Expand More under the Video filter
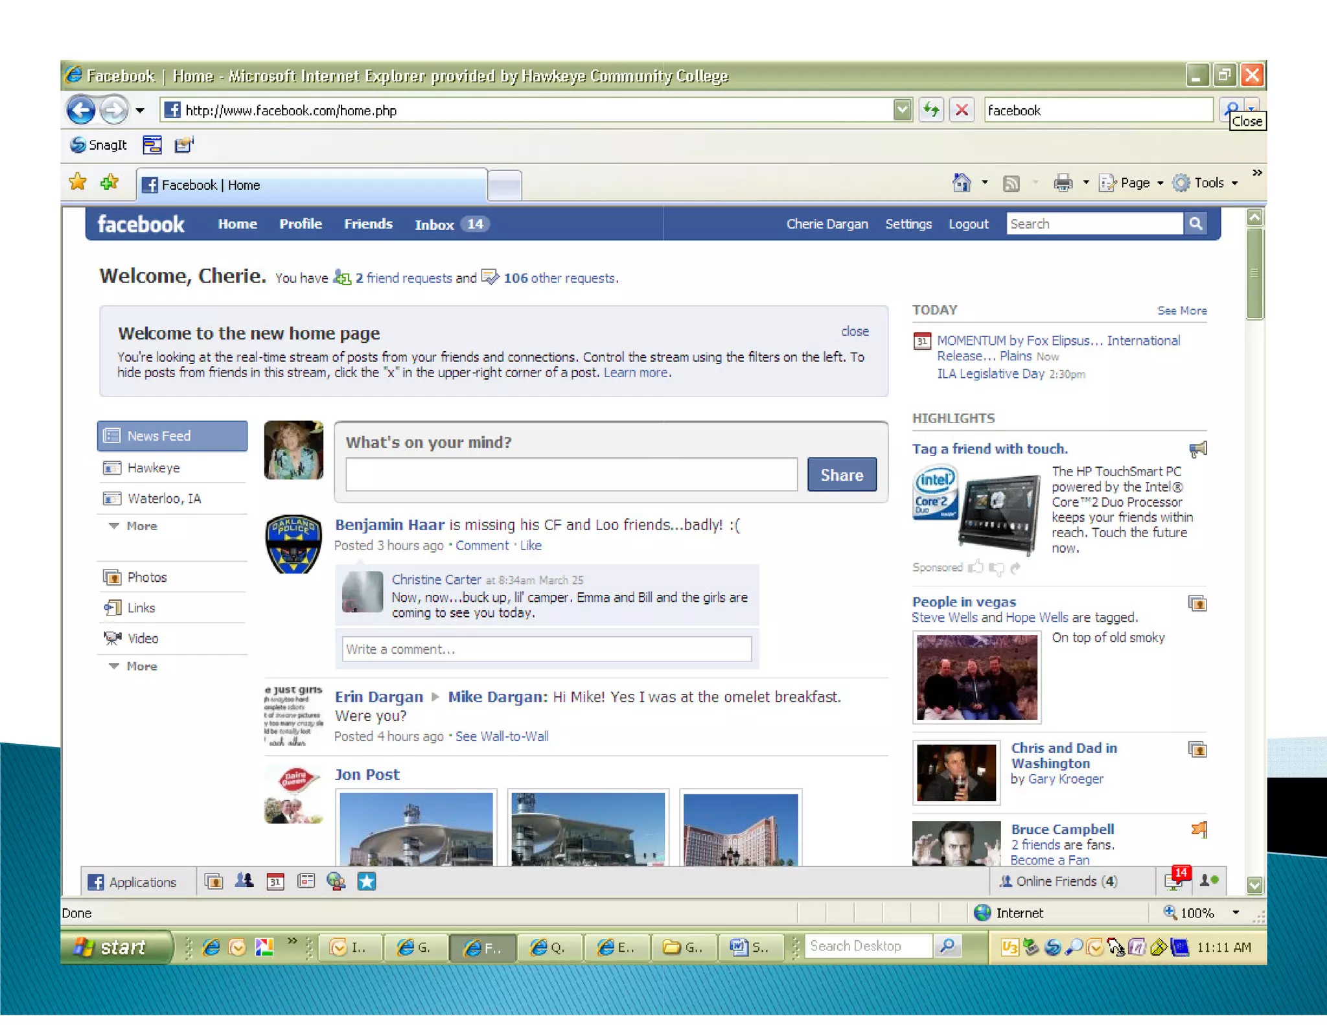 tap(133, 666)
